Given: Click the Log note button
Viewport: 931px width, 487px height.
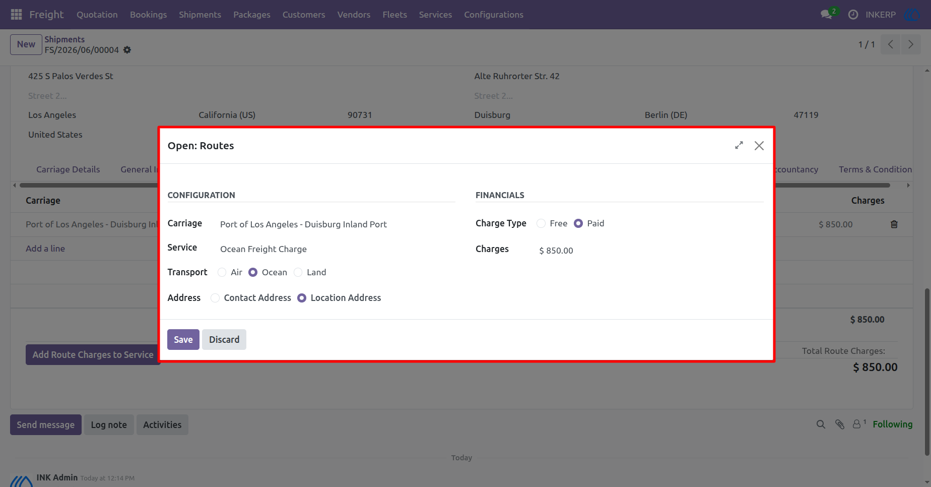Looking at the screenshot, I should [x=109, y=425].
